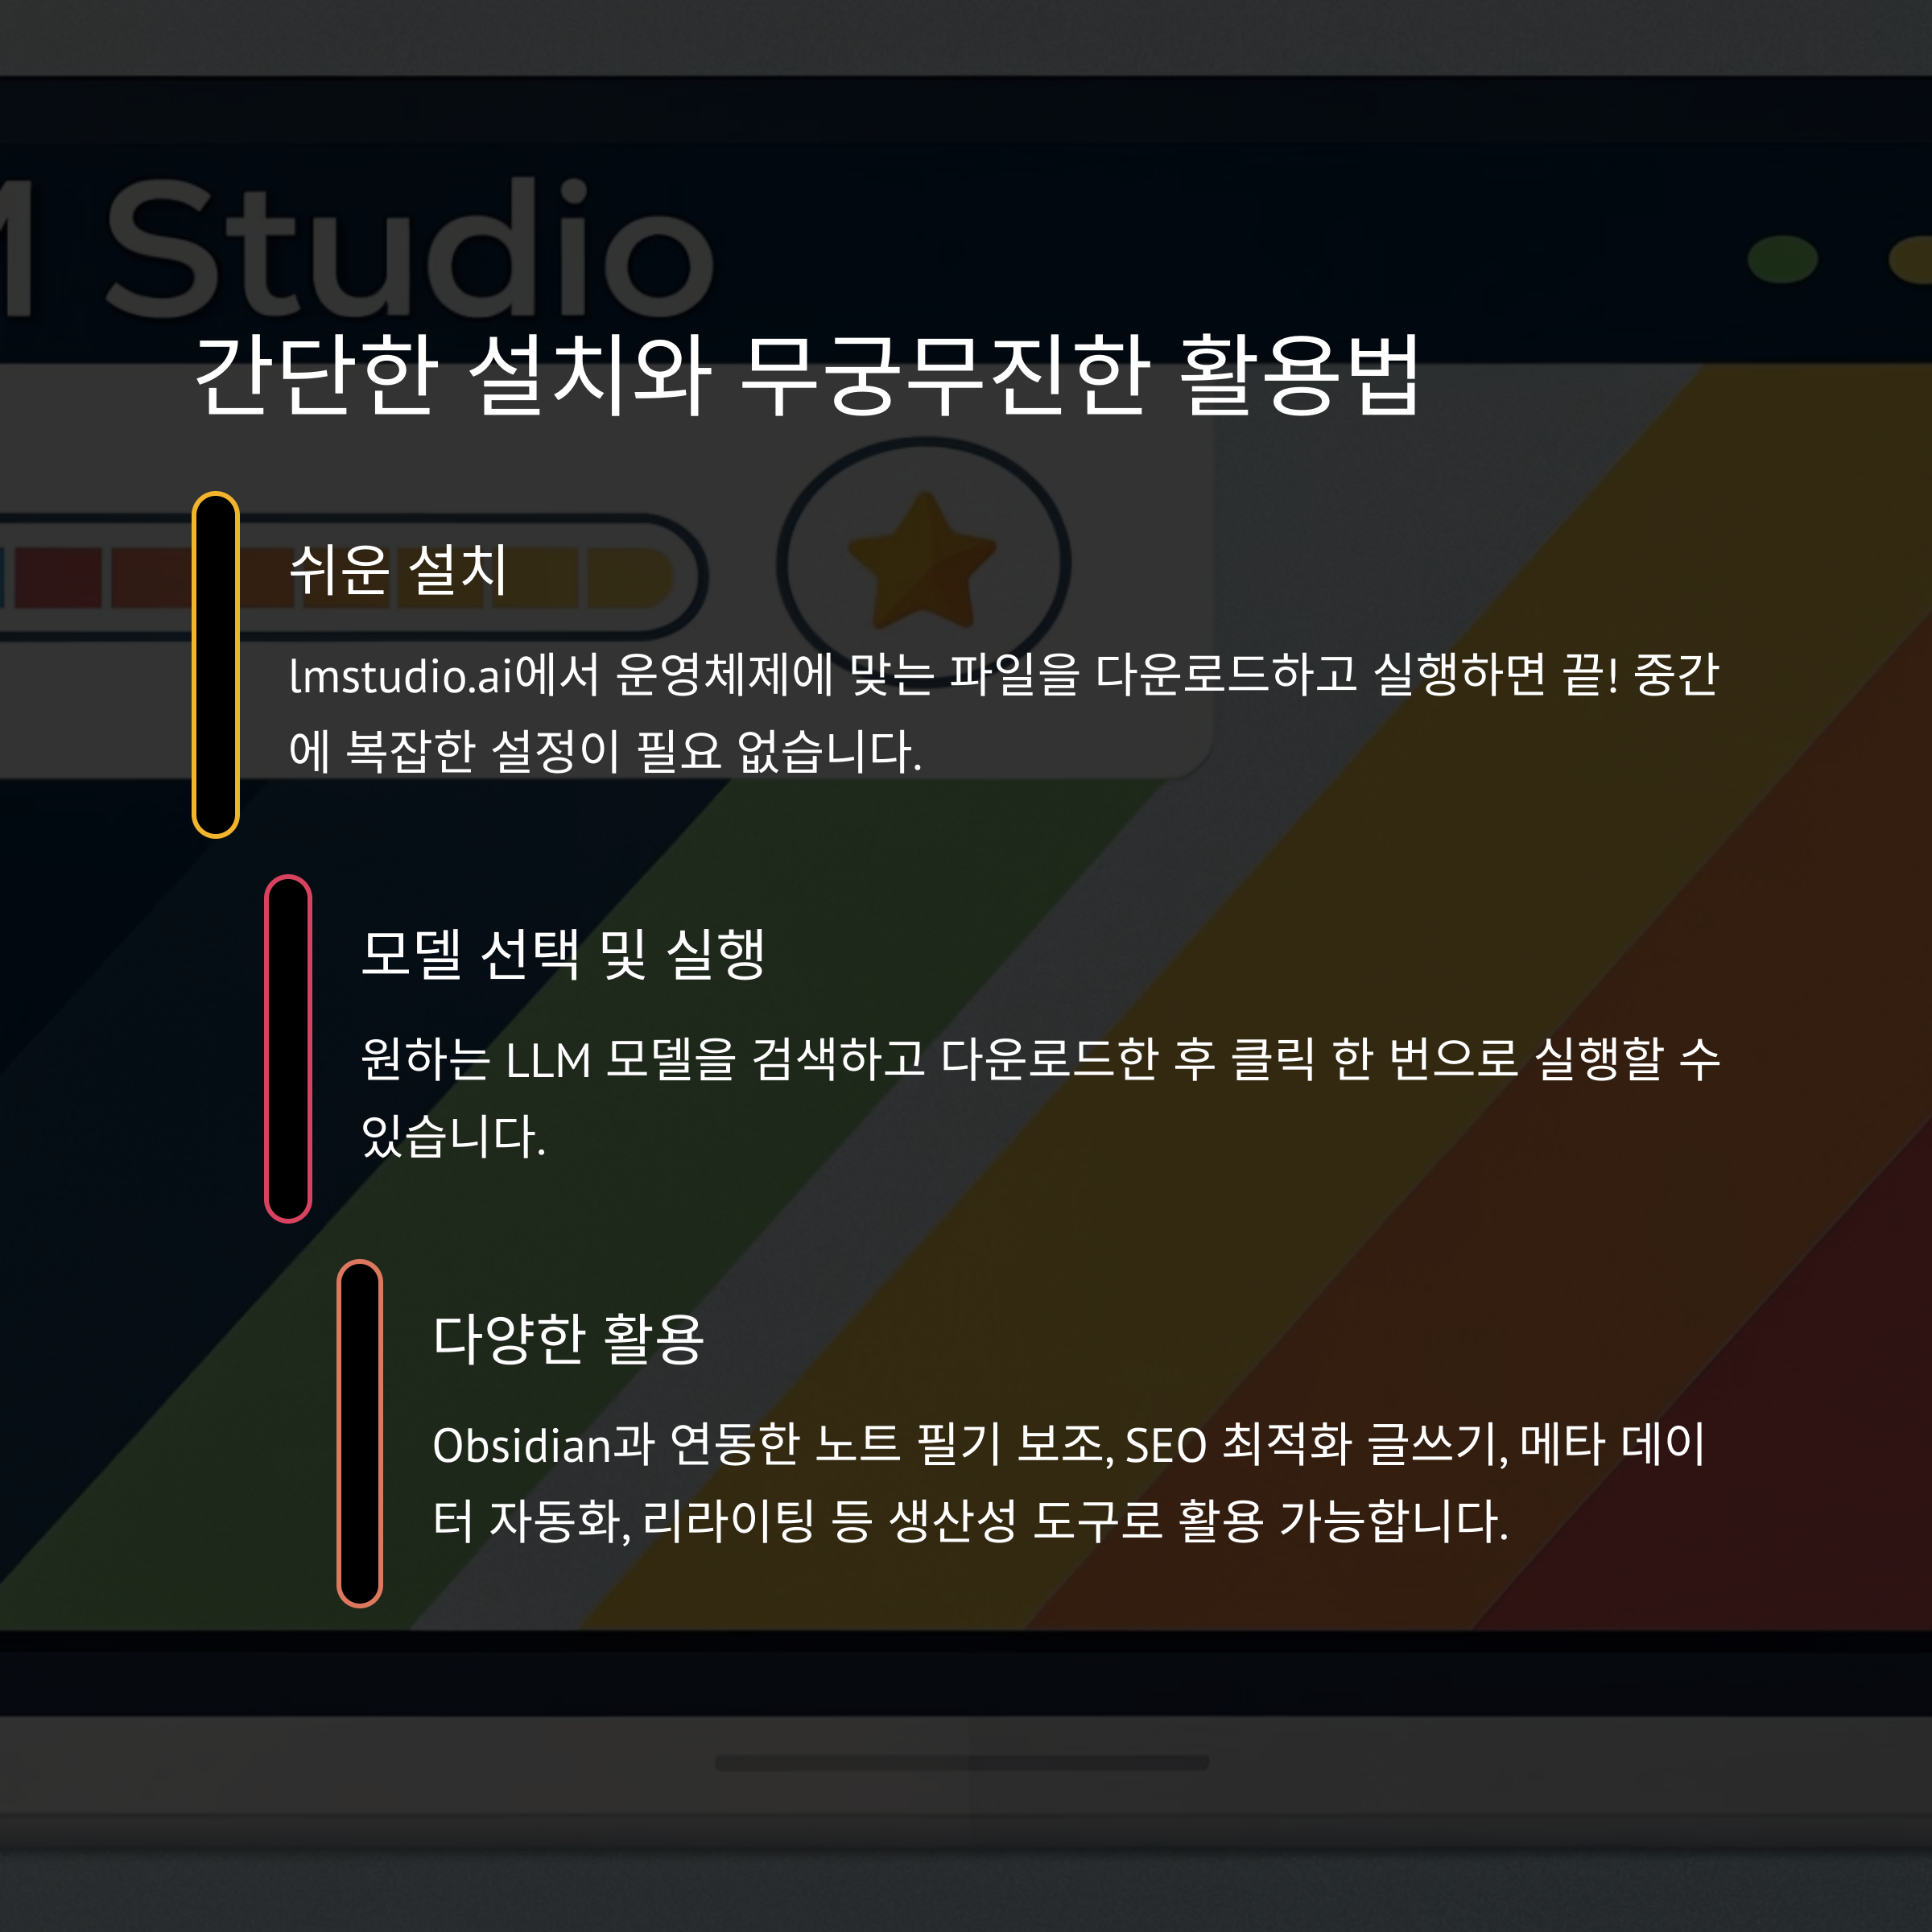Viewport: 1932px width, 1932px height.
Task: Click the pink-outlined bar beside 모델 선택 및 실행
Action: click(x=288, y=1048)
